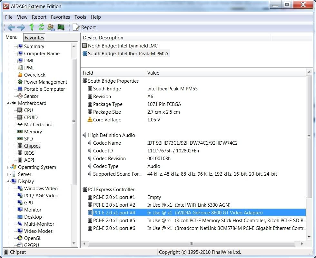Open the Tools menu
This screenshot has height=258, width=316.
click(x=80, y=17)
